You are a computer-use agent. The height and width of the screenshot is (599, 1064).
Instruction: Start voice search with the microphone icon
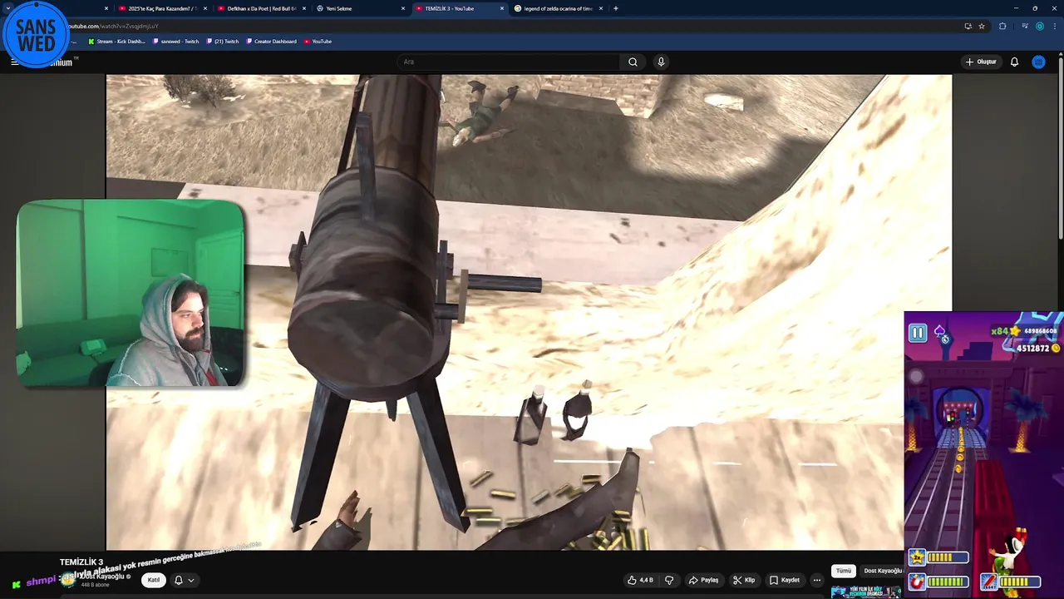[x=661, y=62]
